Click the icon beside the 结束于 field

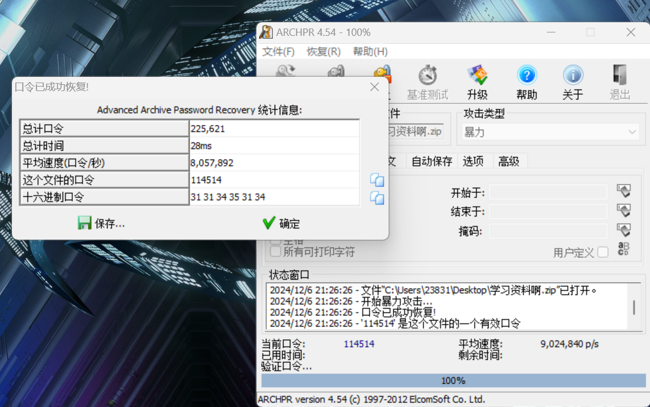(623, 211)
